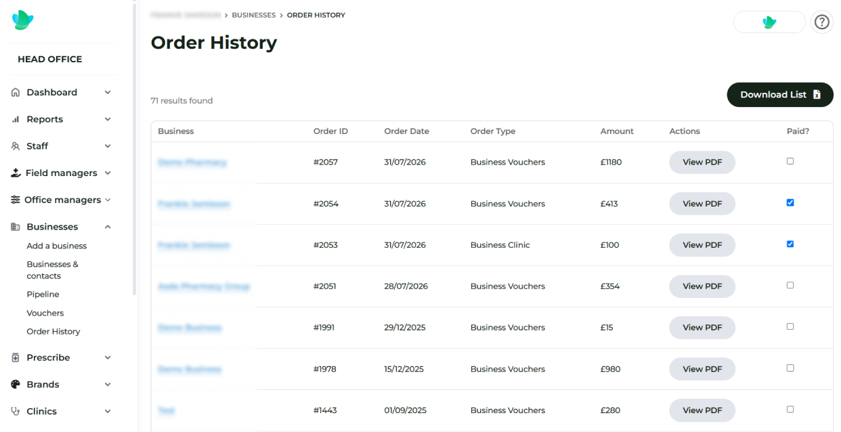Expand the Reports menu chevron
841x432 pixels.
pyautogui.click(x=108, y=119)
